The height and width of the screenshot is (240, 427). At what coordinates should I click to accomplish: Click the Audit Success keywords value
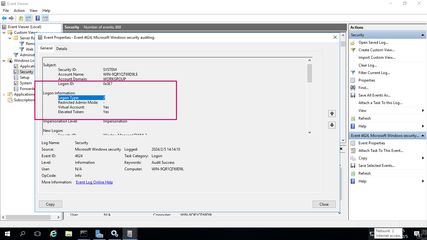[x=163, y=162]
